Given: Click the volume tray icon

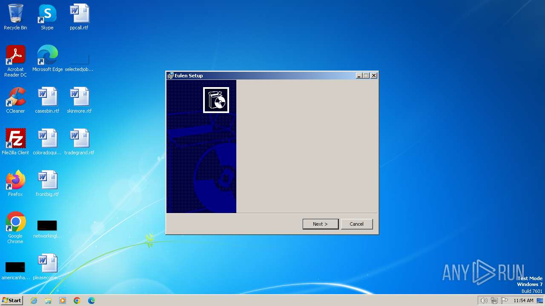Looking at the screenshot, I should tap(484, 300).
